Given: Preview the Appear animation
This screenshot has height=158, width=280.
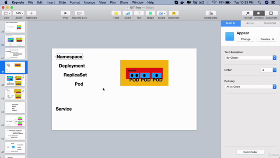Looking at the screenshot, I should pos(266,39).
